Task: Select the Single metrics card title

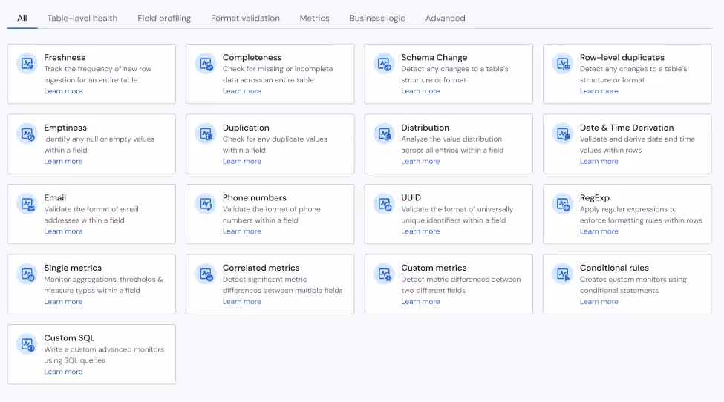Action: coord(73,268)
